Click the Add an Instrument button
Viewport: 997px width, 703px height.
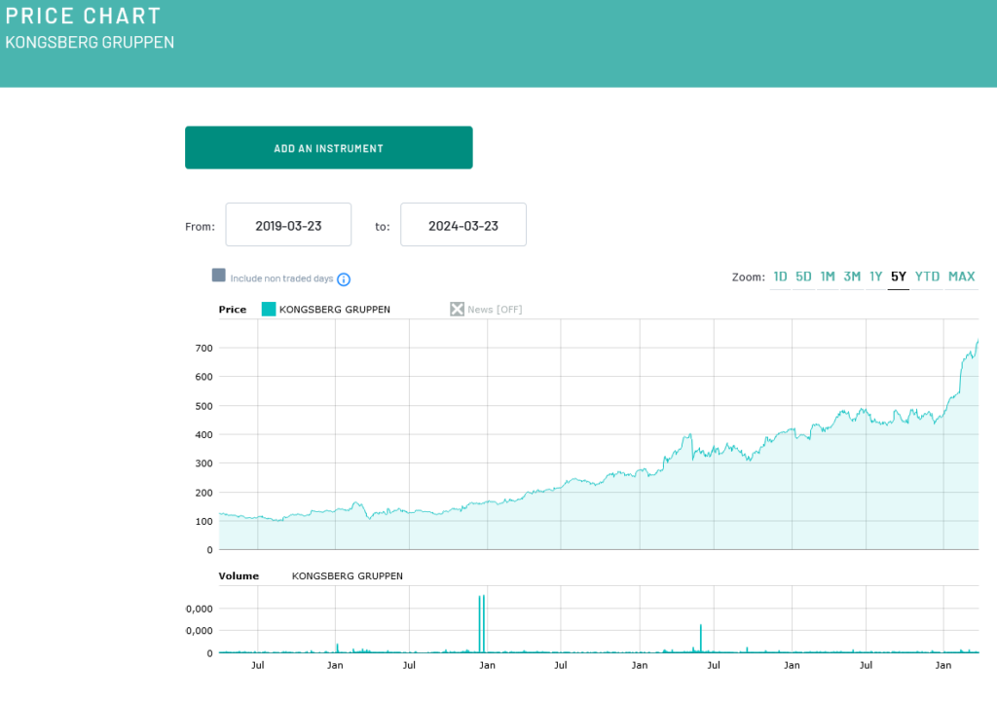(x=329, y=147)
